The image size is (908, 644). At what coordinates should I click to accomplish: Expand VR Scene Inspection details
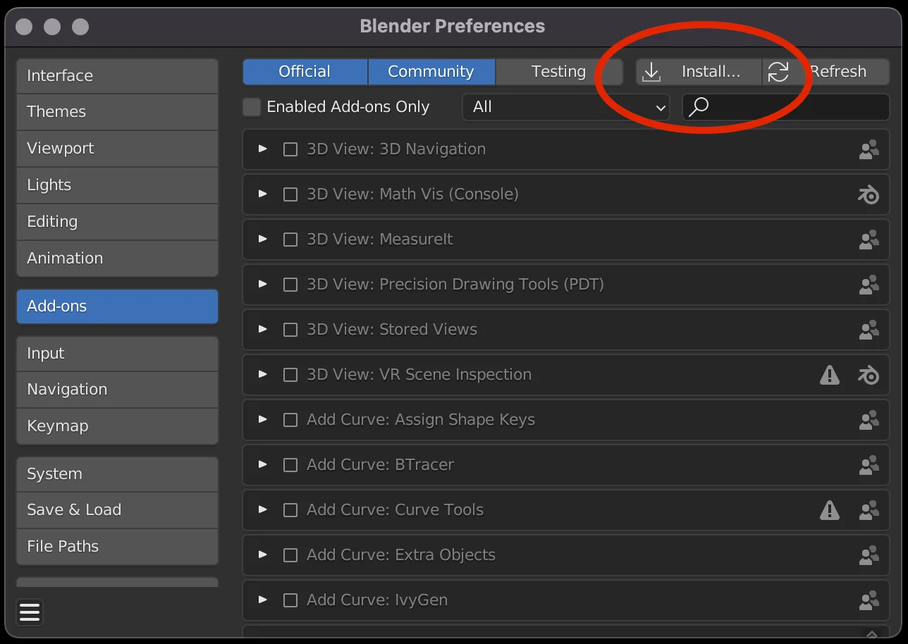[x=263, y=374]
